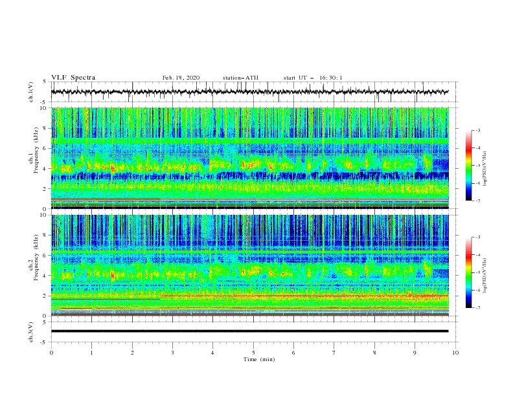Viewport: 513px width, 396px height.
Task: Click the time axis tick label '7'
Action: [x=334, y=353]
